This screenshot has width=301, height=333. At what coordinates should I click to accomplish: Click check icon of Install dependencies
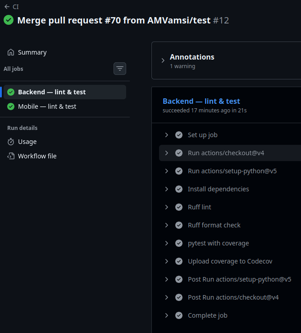(x=179, y=189)
